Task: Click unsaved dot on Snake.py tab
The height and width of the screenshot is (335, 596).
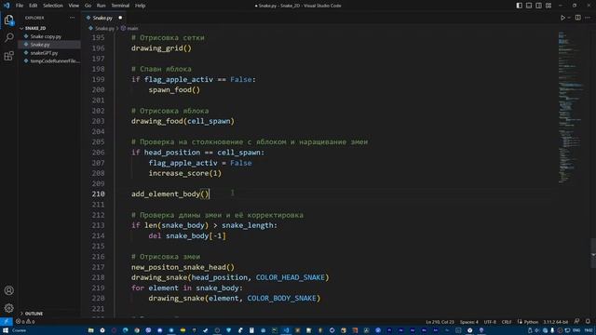Action: coord(120,18)
